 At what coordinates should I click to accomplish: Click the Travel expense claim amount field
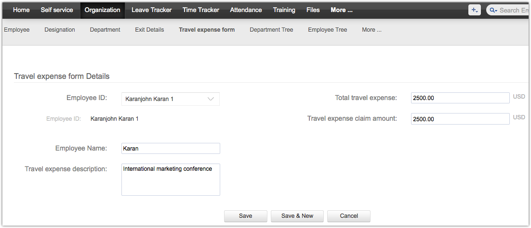click(x=460, y=119)
